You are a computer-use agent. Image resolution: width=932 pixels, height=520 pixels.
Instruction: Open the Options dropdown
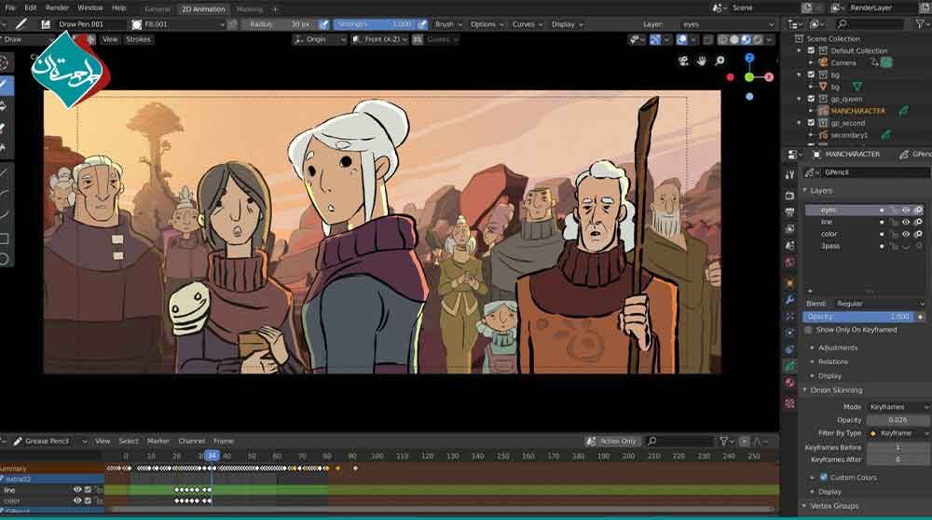[487, 24]
